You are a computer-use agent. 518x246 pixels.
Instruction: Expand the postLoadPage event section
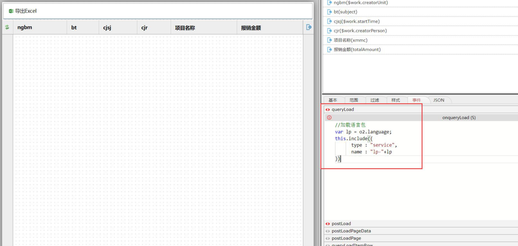coord(421,238)
